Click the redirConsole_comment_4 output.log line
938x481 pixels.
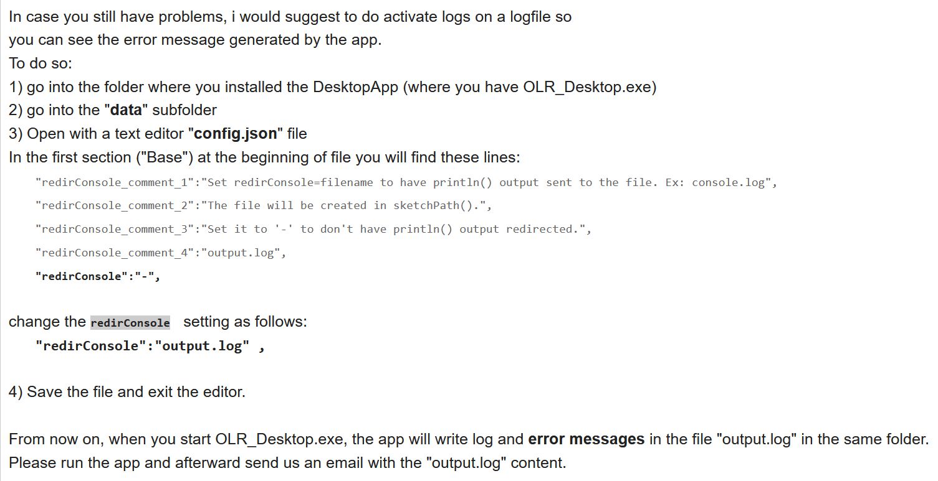161,253
